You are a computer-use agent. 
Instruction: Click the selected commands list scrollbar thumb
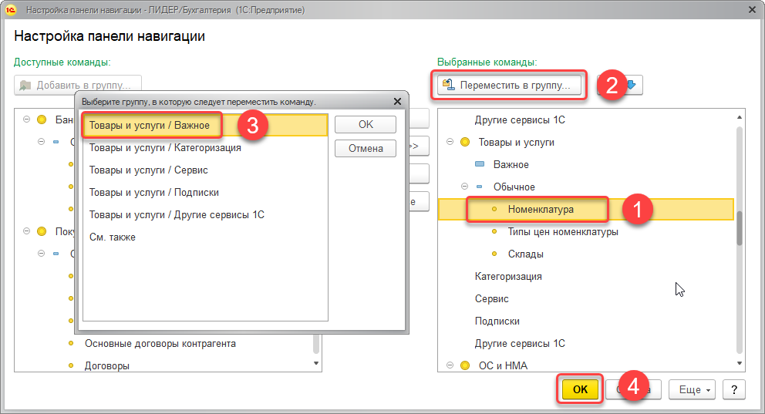coord(739,228)
